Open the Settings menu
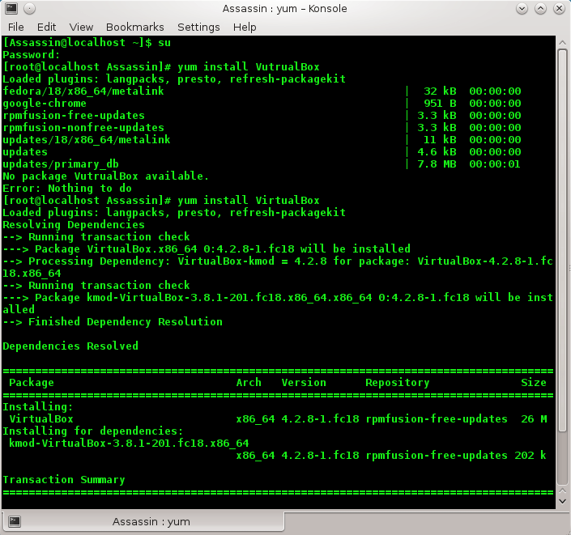This screenshot has height=535, width=571. pos(198,28)
